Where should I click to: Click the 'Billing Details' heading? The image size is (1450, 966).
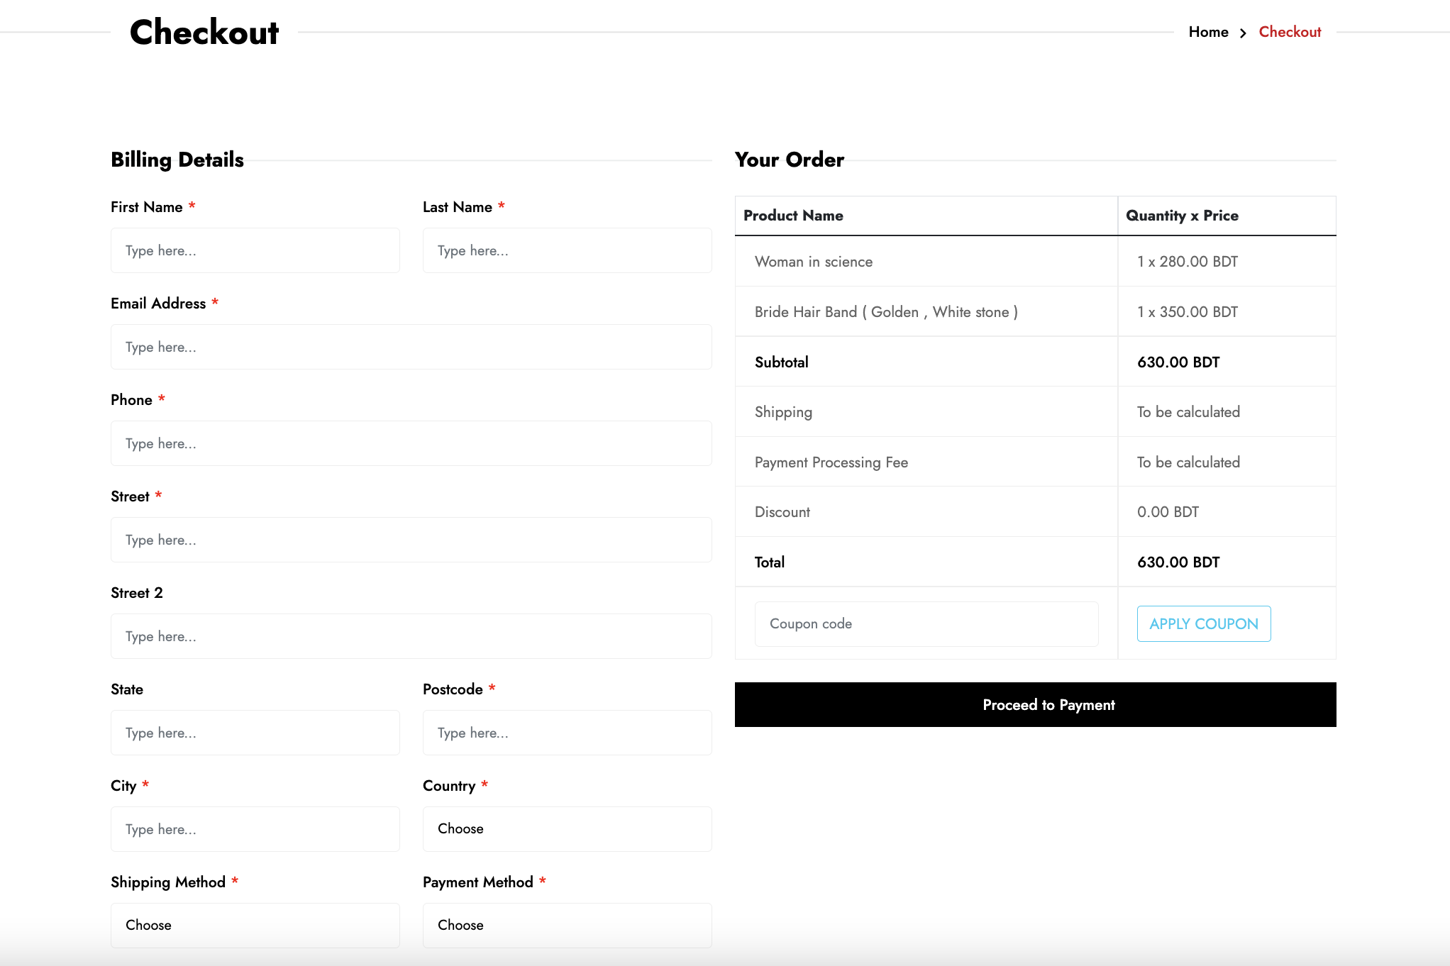pos(177,160)
